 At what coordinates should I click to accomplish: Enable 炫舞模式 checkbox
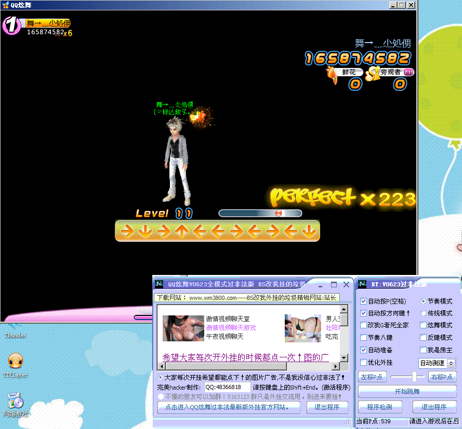pyautogui.click(x=423, y=325)
